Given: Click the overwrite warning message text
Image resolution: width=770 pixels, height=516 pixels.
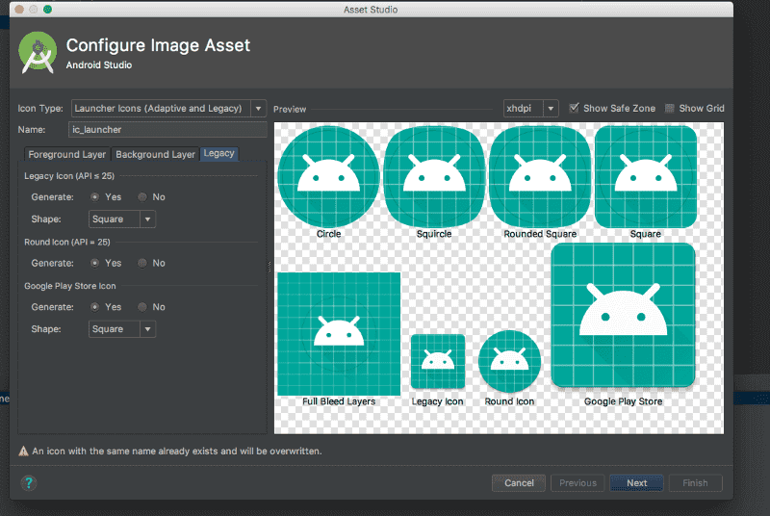Looking at the screenshot, I should point(177,451).
